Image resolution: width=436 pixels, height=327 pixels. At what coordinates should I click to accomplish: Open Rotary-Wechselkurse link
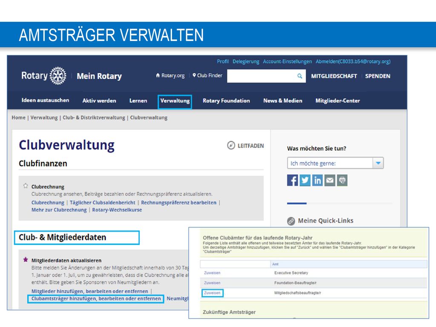pyautogui.click(x=117, y=209)
